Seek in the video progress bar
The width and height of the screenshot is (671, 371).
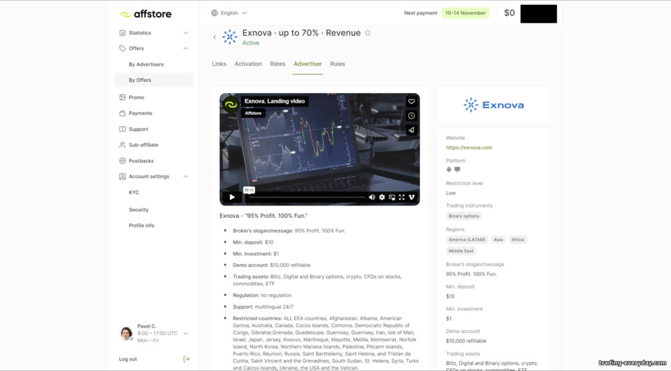[306, 197]
